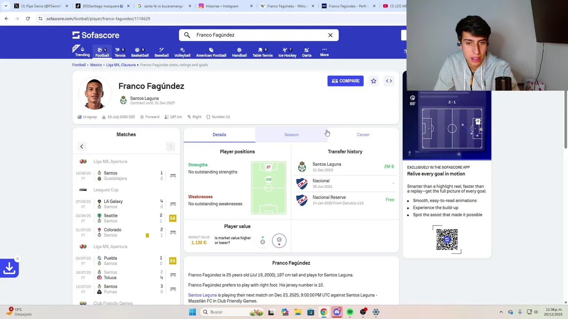This screenshot has height=319, width=568.
Task: Go back in browser history
Action: [x=6, y=19]
